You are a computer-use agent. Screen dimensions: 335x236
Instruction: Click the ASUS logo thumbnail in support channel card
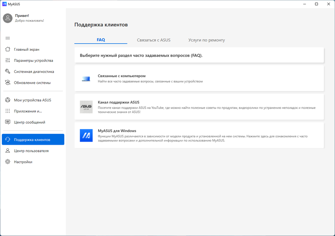(86, 107)
